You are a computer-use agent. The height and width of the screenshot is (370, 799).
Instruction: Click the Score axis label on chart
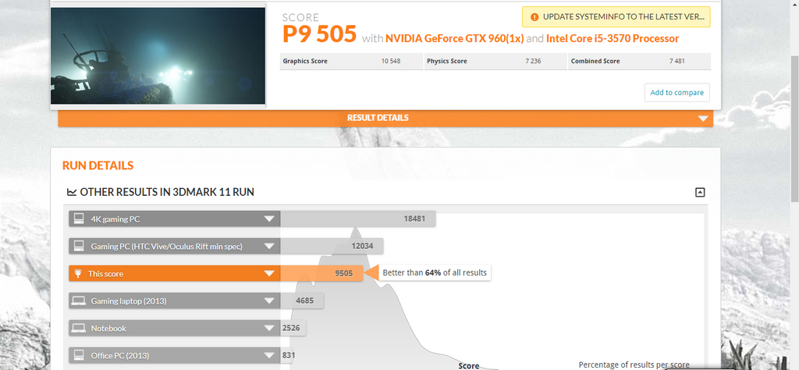point(469,365)
